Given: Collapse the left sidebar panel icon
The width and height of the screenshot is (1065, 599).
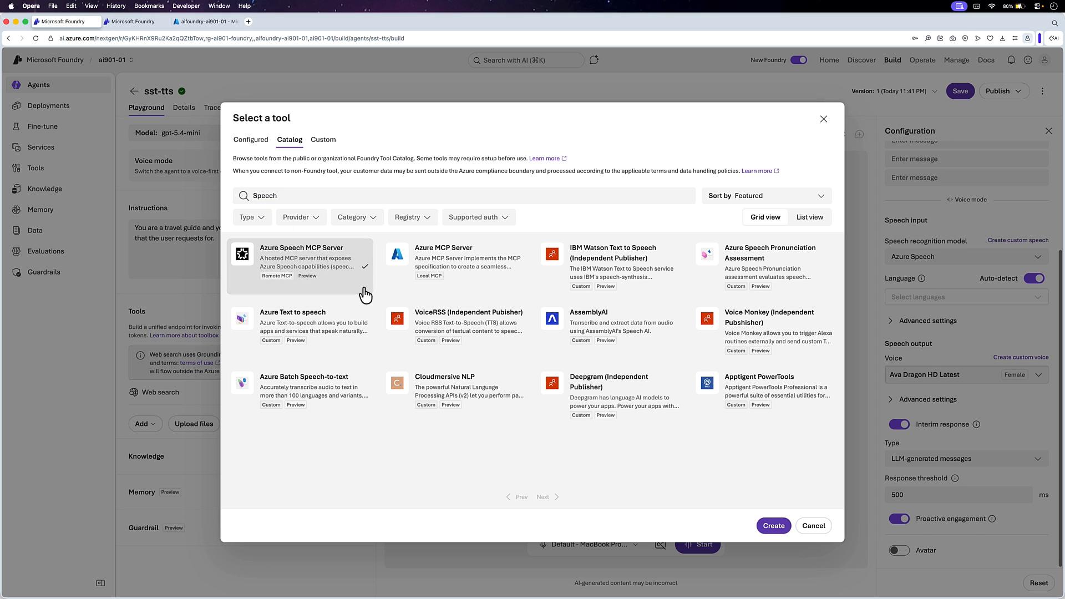Looking at the screenshot, I should pos(100,583).
